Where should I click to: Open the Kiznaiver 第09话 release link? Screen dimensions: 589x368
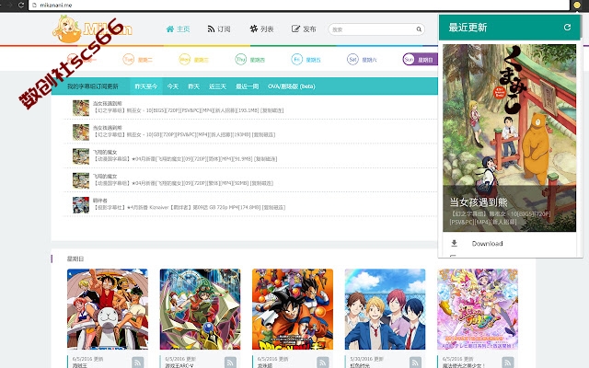tap(177, 207)
